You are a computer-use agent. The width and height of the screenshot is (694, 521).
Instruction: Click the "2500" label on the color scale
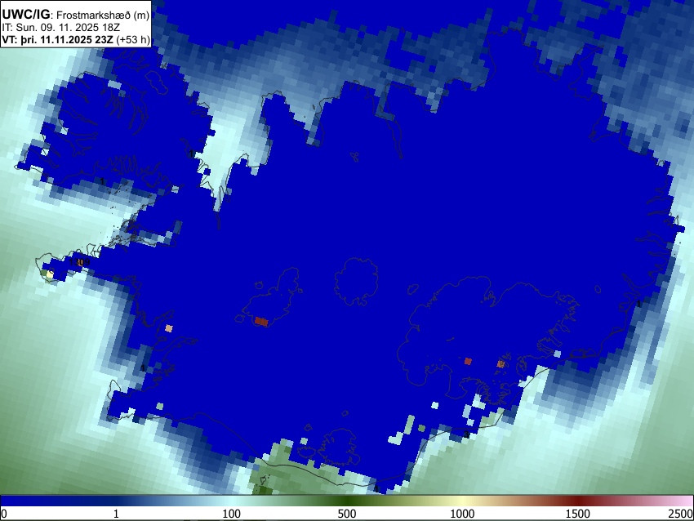[681, 514]
